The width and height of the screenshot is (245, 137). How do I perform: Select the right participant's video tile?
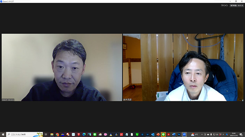tap(183, 67)
